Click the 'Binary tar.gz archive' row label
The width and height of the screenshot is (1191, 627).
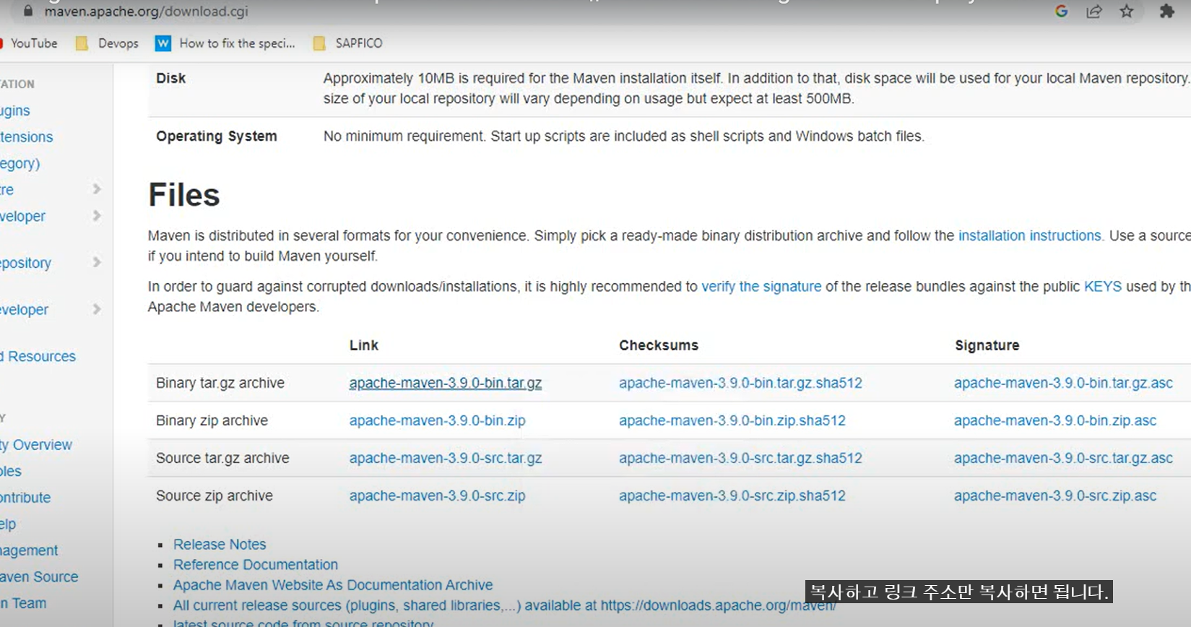[220, 383]
